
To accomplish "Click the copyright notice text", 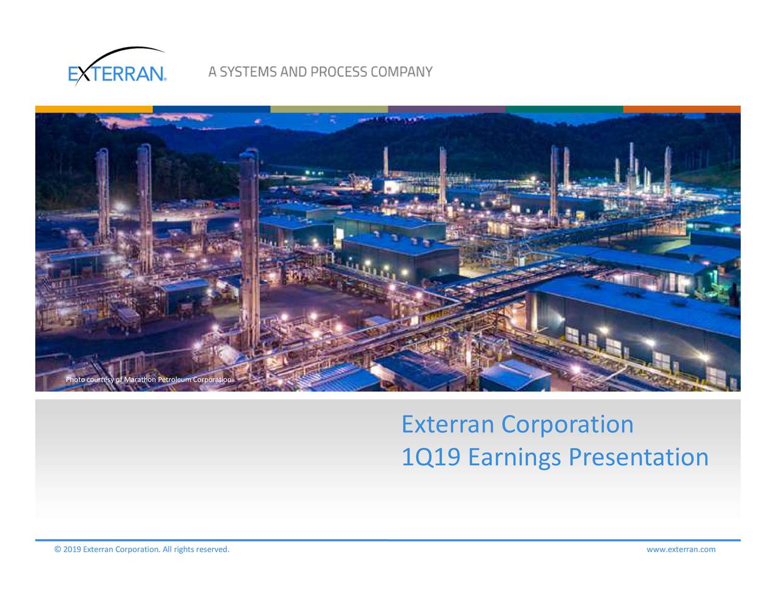I will [142, 549].
